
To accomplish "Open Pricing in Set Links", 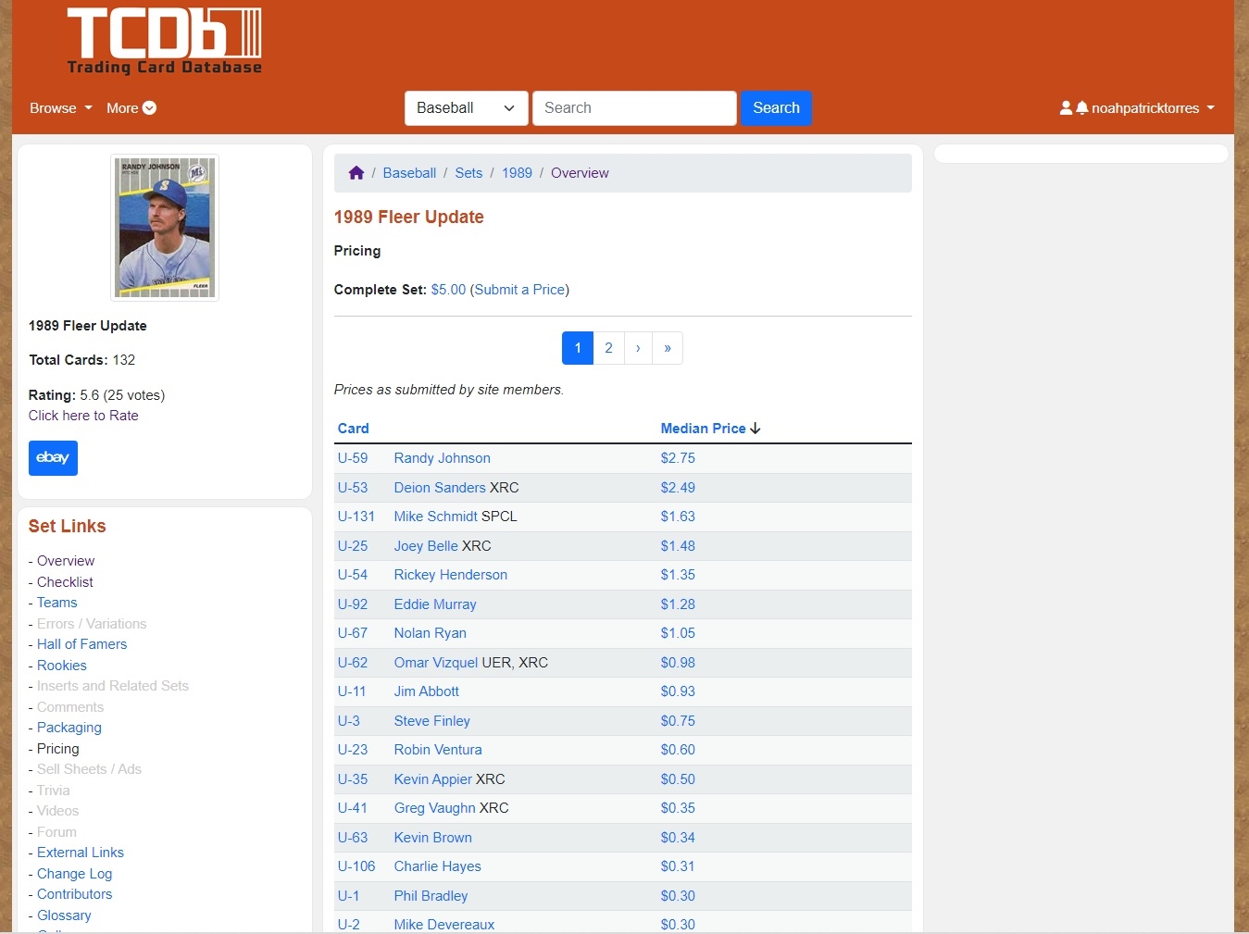I will [x=57, y=749].
